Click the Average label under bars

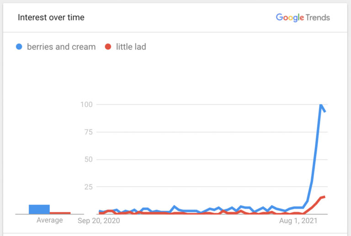pyautogui.click(x=50, y=220)
